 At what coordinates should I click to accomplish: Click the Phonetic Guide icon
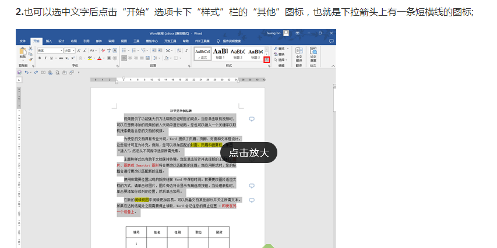[x=109, y=51]
